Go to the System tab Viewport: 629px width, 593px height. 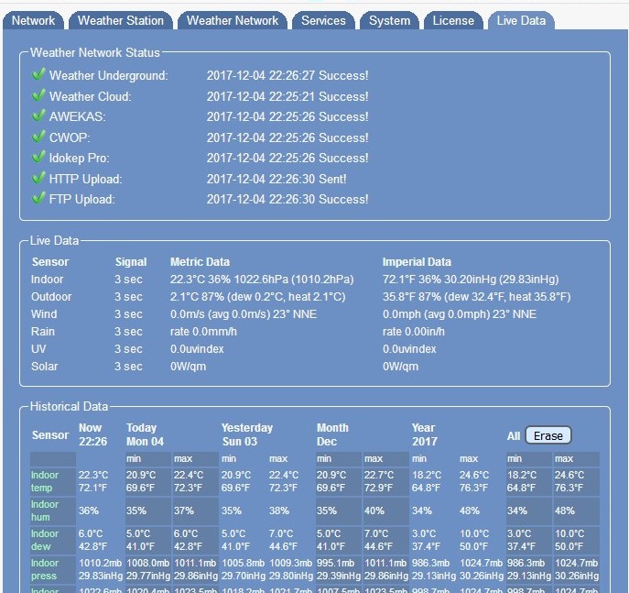point(390,20)
